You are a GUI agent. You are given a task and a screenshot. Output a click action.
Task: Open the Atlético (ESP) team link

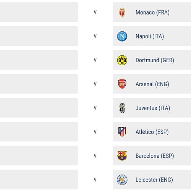click(152, 132)
